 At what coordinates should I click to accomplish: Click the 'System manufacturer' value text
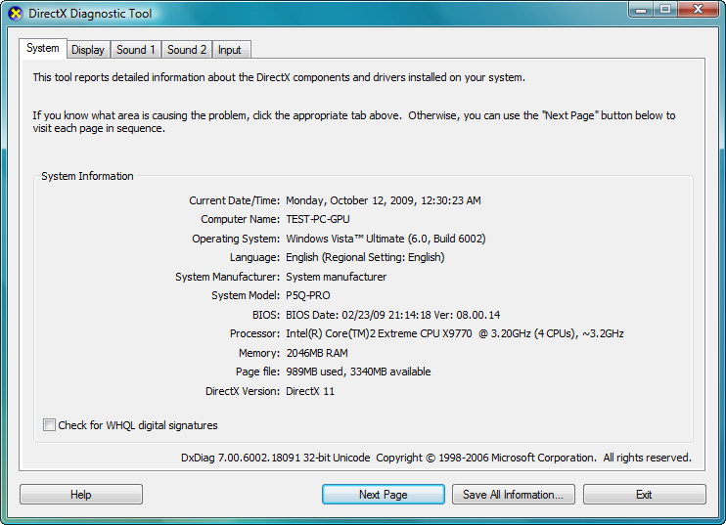click(x=337, y=277)
